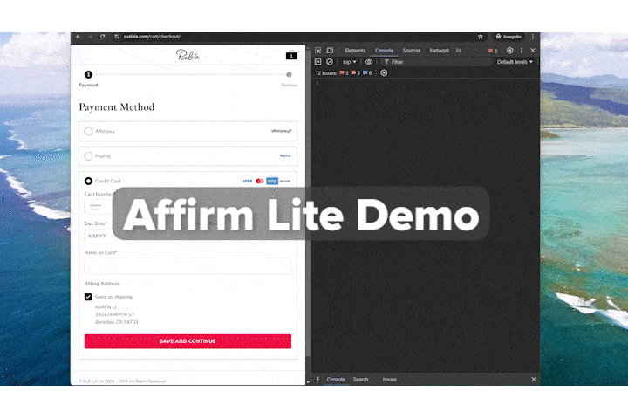Open the shopping bag cart icon
The image size is (628, 419).
pyautogui.click(x=291, y=55)
